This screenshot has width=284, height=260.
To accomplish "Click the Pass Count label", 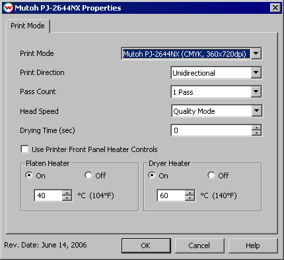I will [x=38, y=91].
